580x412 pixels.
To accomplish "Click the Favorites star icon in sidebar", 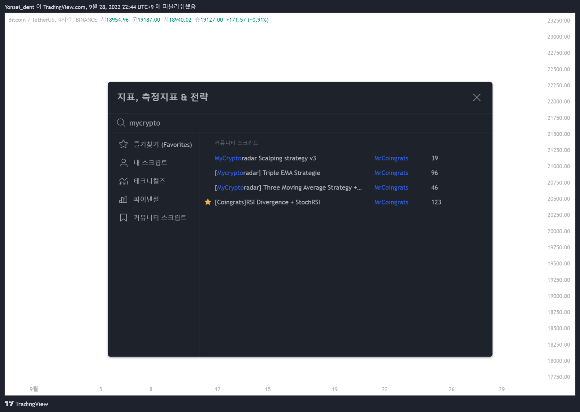I will tap(123, 144).
